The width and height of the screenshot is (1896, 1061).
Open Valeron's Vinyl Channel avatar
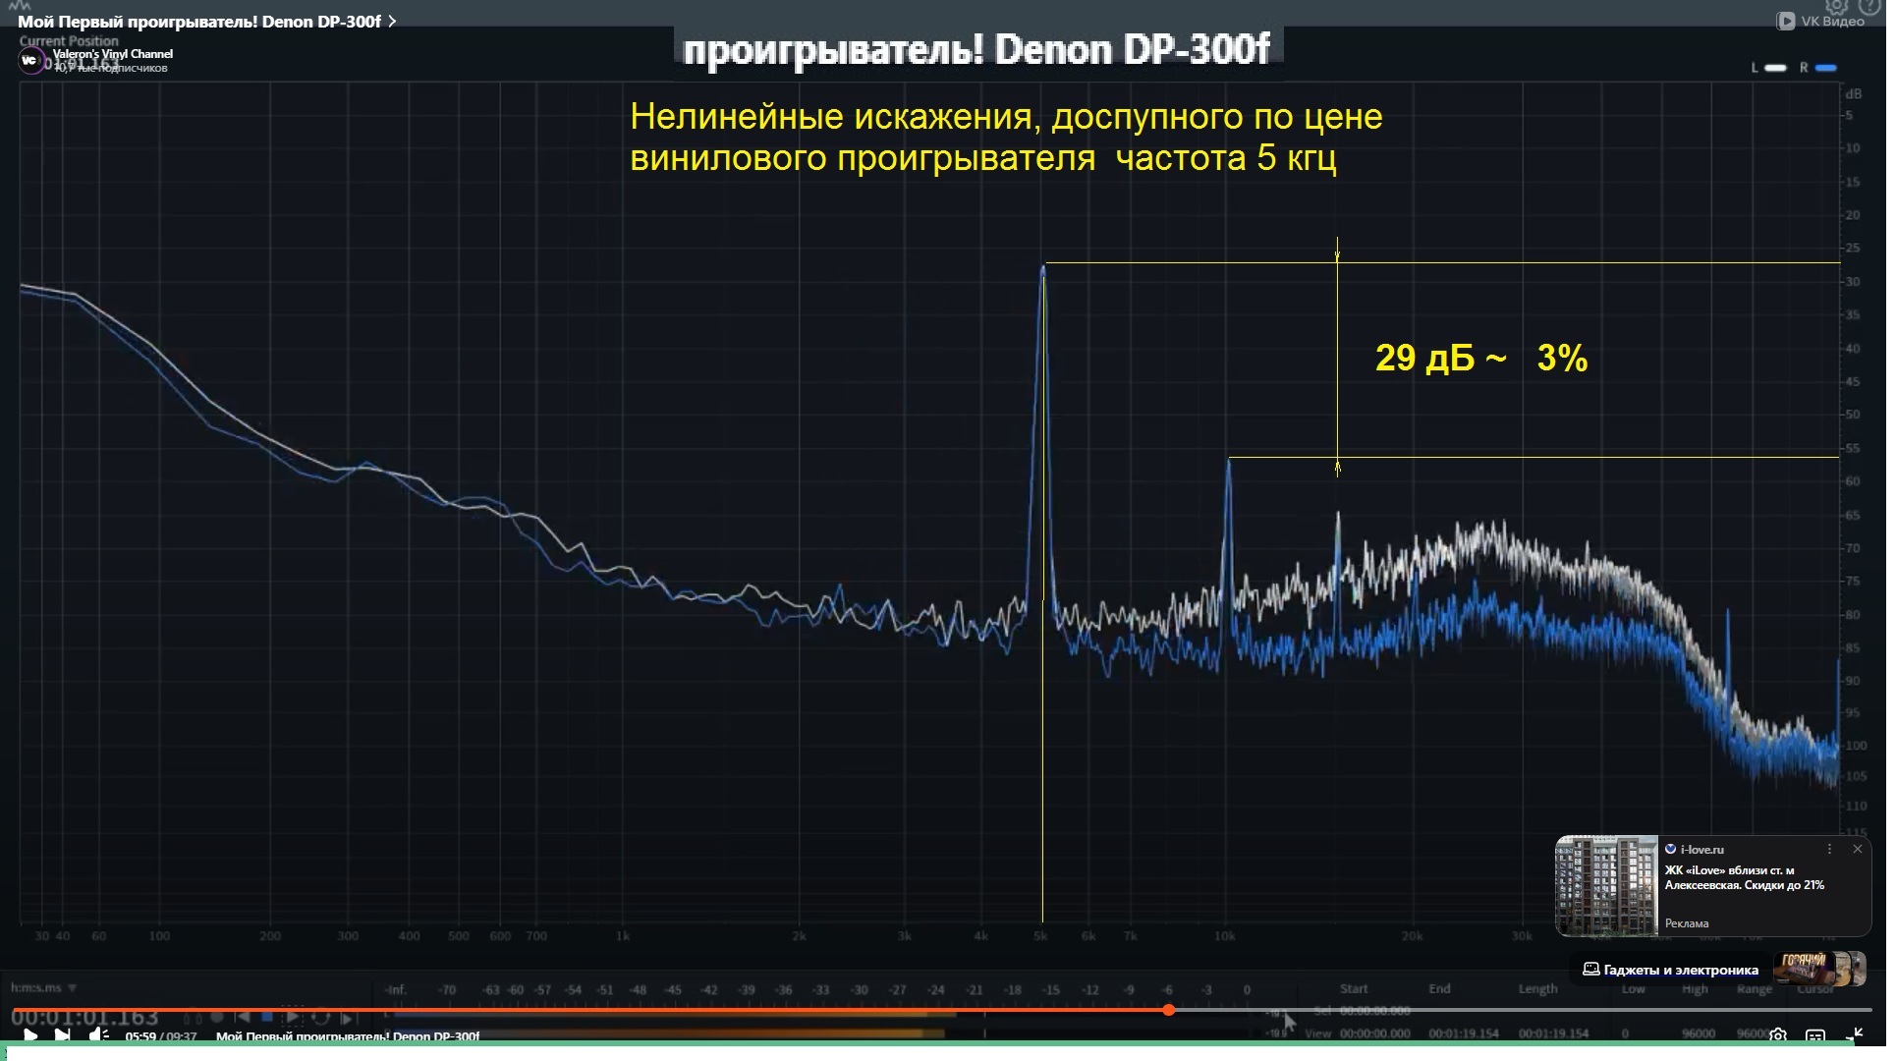(x=29, y=60)
